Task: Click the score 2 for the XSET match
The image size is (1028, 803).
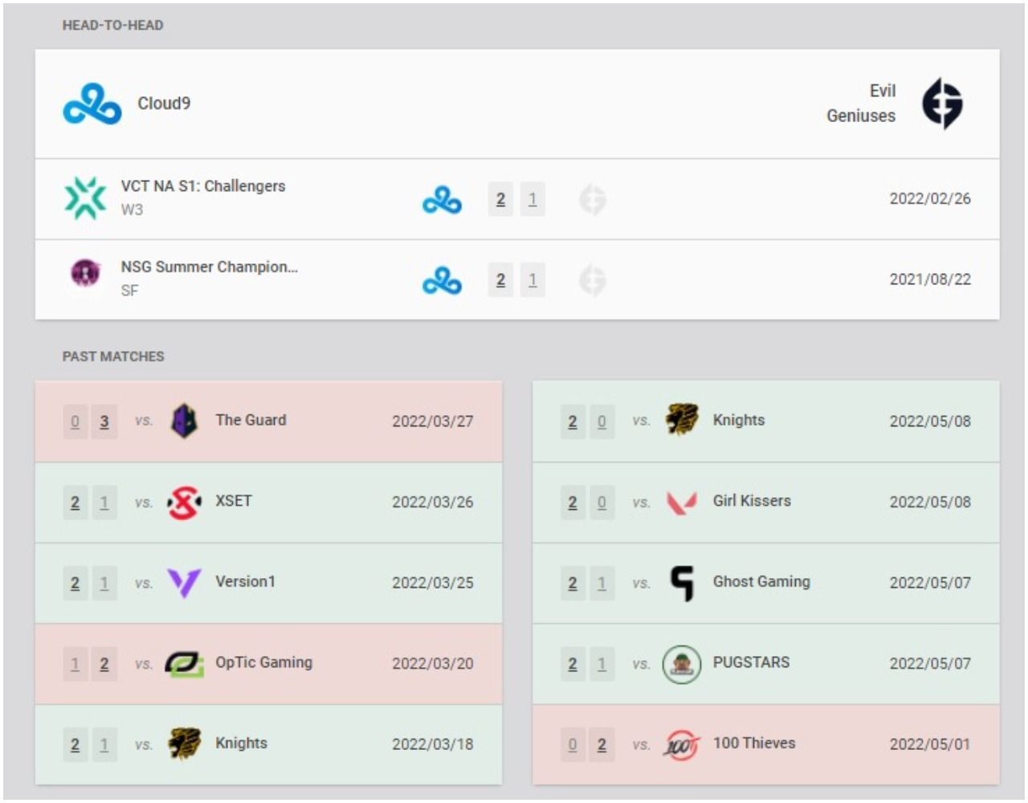Action: click(x=75, y=500)
